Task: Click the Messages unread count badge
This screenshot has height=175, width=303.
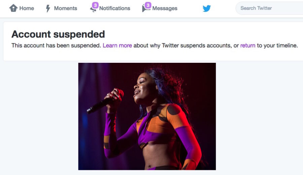Action: (x=147, y=5)
